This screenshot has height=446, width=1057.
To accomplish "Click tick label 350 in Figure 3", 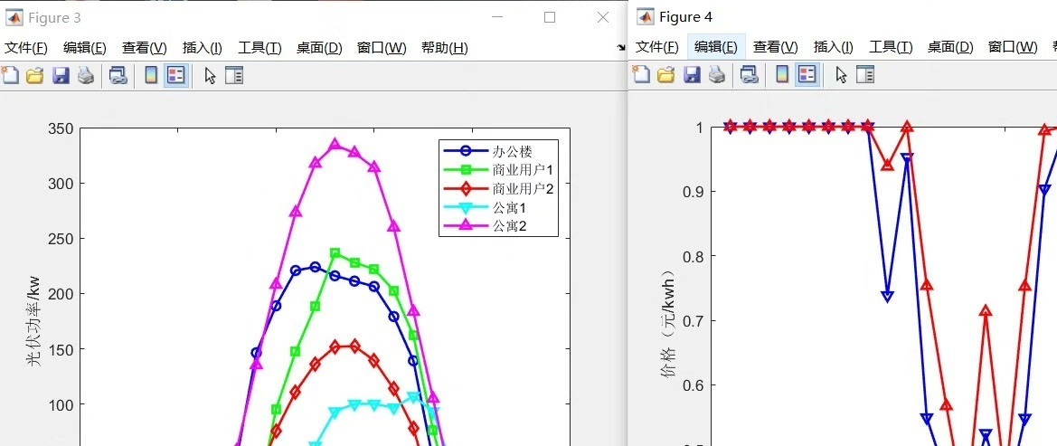I will pos(60,128).
